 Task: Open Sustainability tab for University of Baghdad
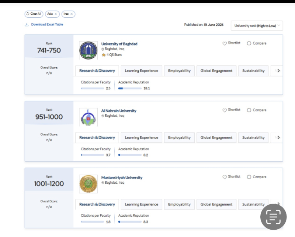[253, 71]
